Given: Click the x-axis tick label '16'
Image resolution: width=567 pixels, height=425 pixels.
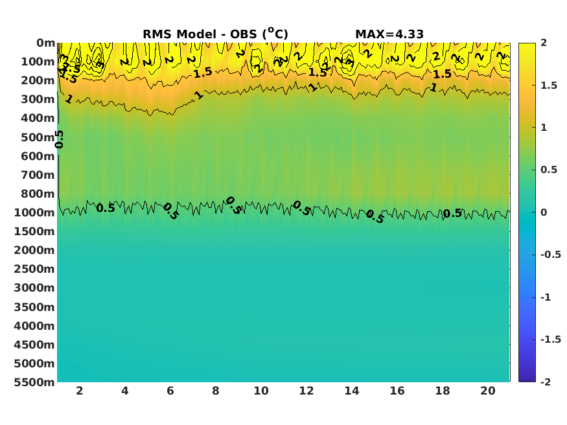Looking at the screenshot, I should (397, 391).
